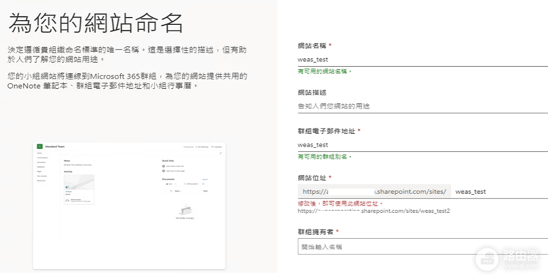Click the message 有可用的網站名稱。
The height and width of the screenshot is (280, 548).
(x=325, y=71)
